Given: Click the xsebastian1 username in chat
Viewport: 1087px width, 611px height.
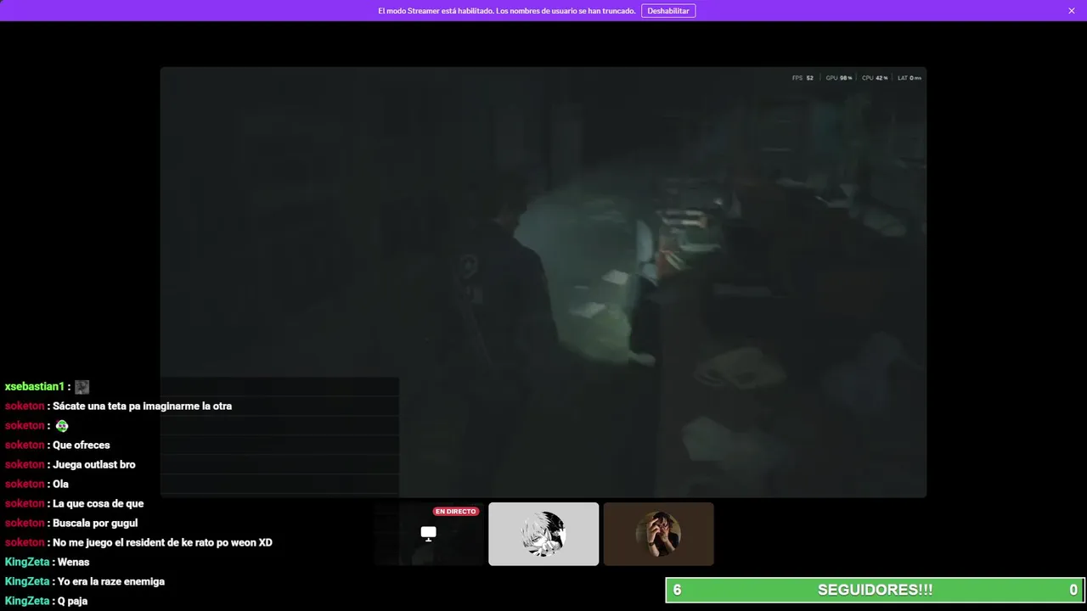Looking at the screenshot, I should [35, 387].
